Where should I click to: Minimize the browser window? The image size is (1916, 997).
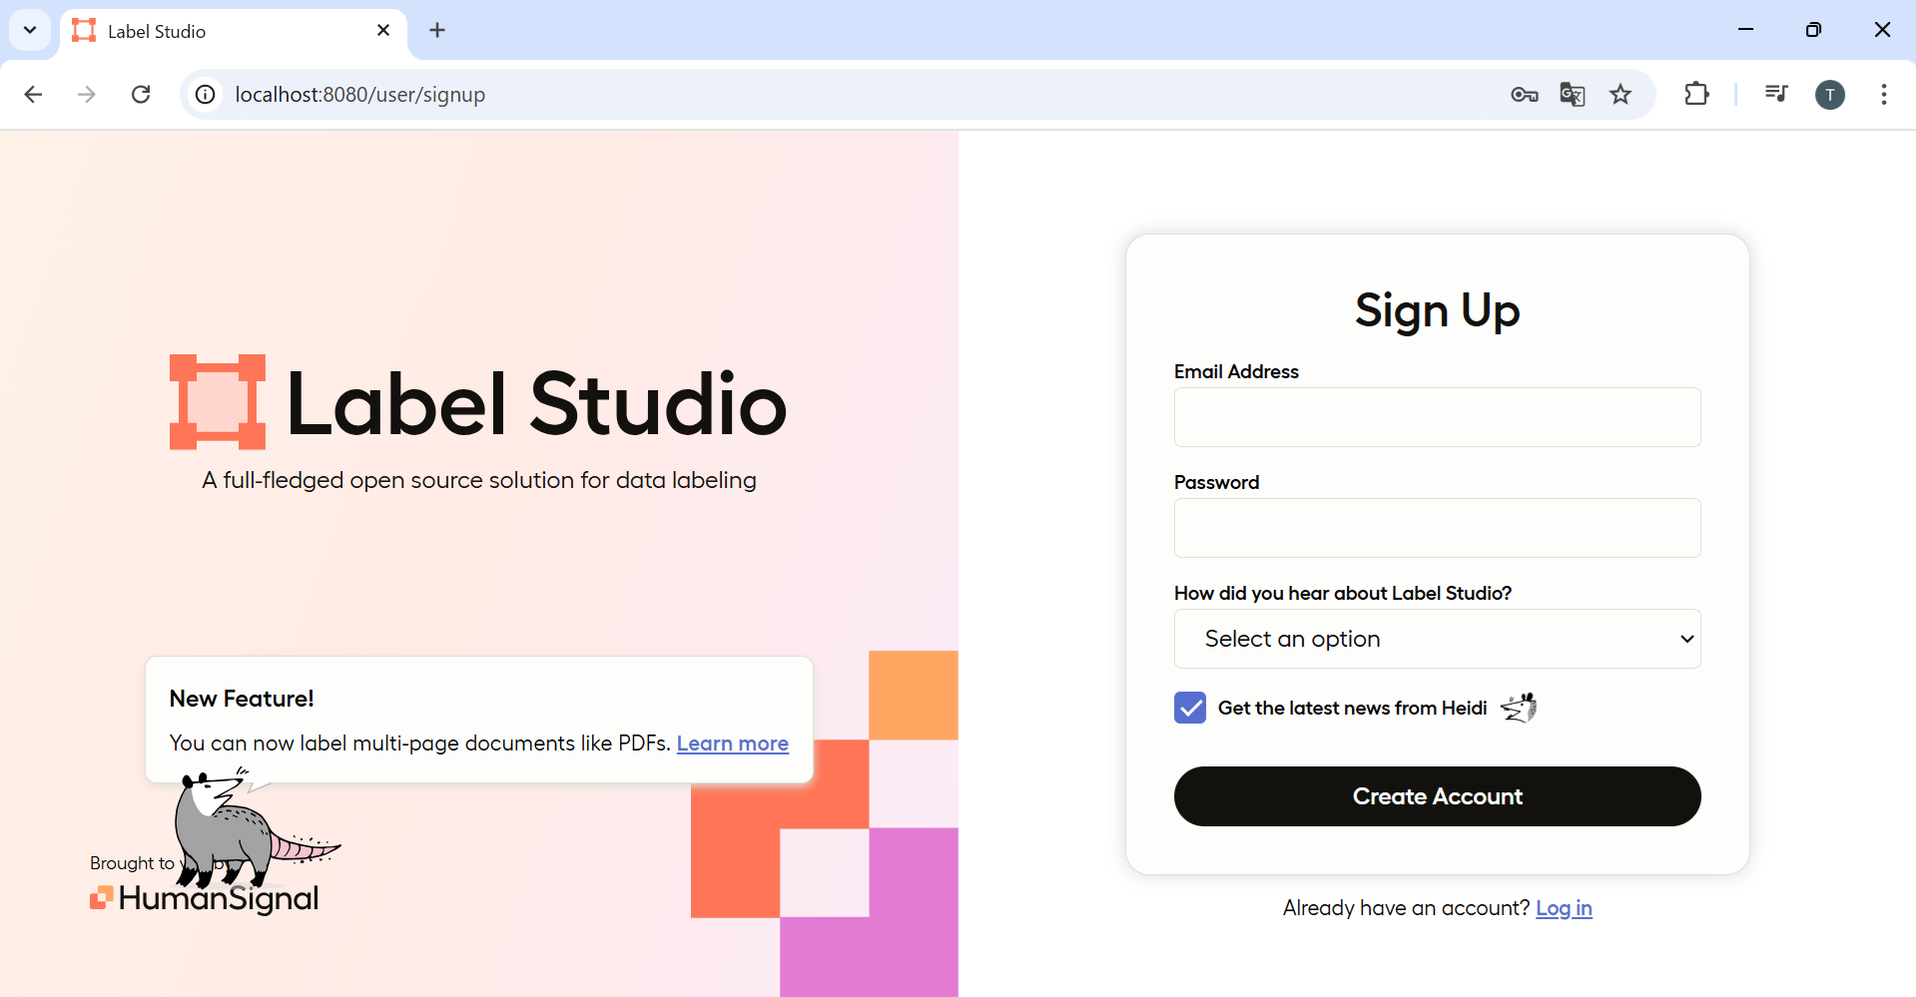(x=1746, y=30)
